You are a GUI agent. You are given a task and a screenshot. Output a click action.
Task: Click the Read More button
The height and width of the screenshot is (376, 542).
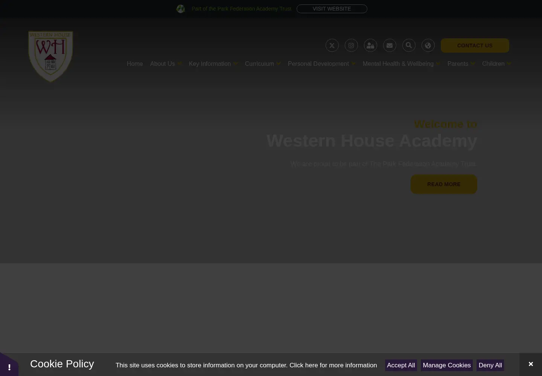(x=444, y=184)
